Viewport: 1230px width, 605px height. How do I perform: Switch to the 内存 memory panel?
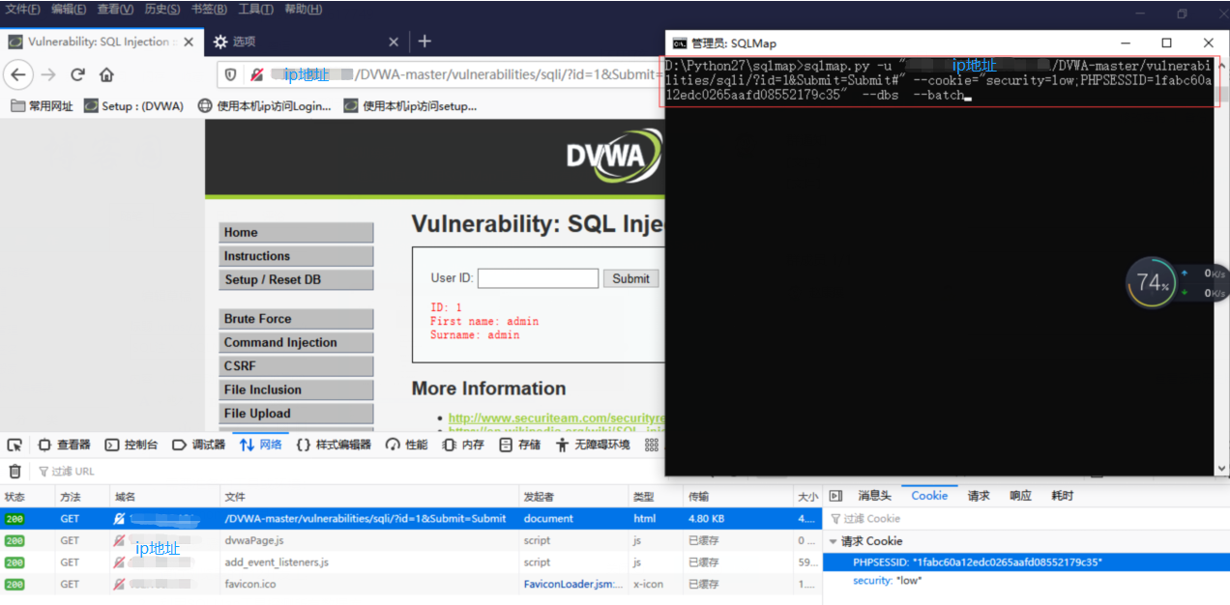pyautogui.click(x=463, y=445)
